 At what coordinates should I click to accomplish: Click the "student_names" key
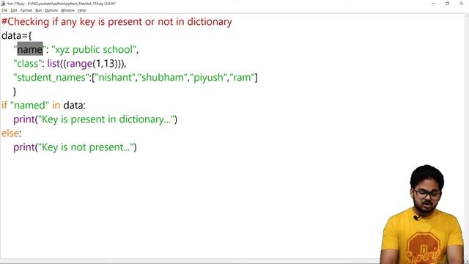[51, 78]
